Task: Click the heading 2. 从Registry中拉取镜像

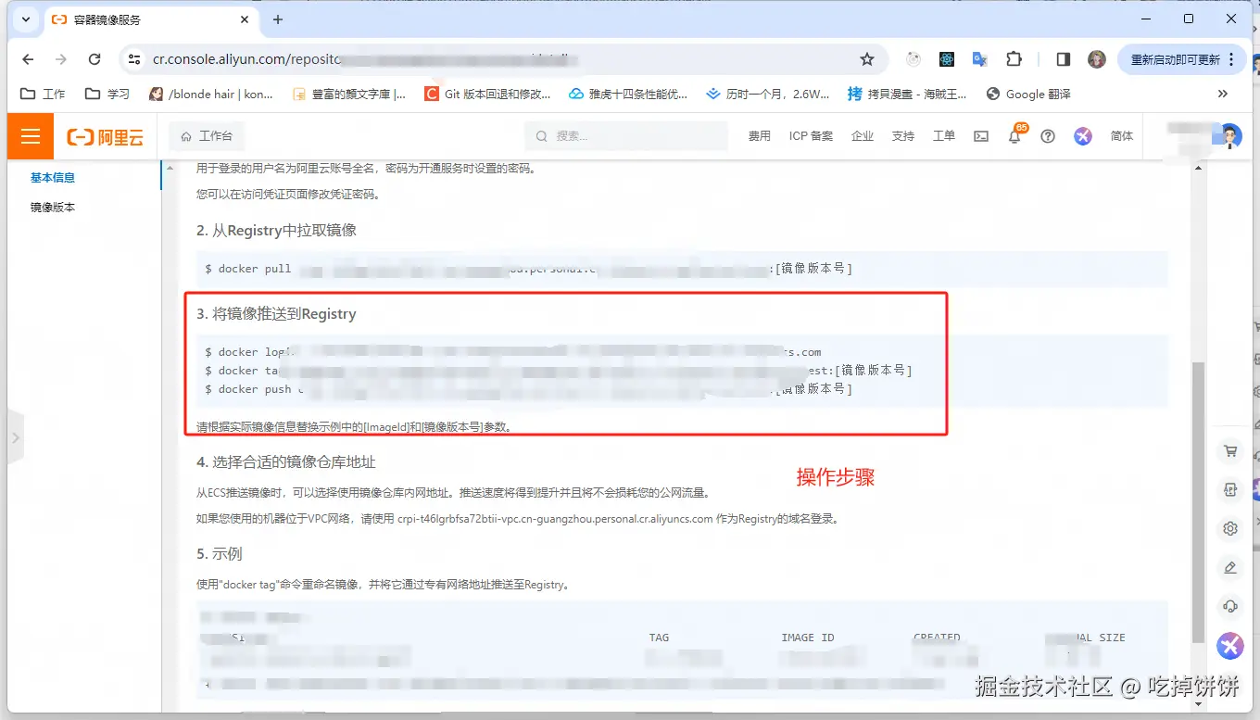Action: click(276, 230)
